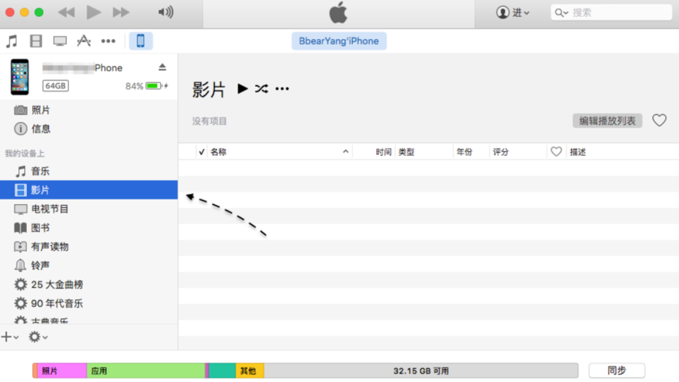Shuffle the 影片 playlist
This screenshot has width=679, height=382.
262,89
